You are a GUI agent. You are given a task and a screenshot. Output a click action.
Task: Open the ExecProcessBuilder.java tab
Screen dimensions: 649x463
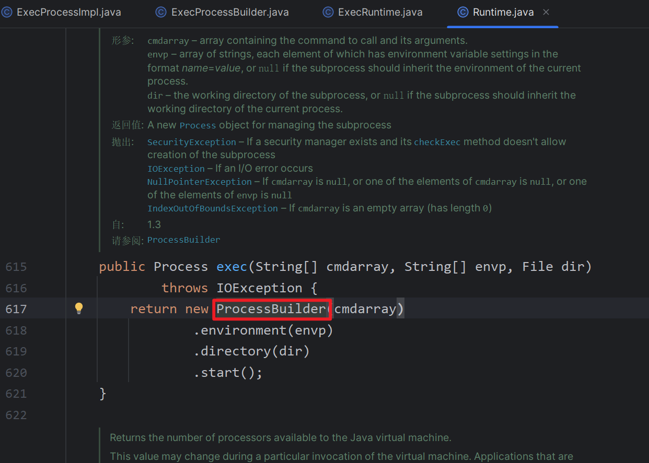229,12
